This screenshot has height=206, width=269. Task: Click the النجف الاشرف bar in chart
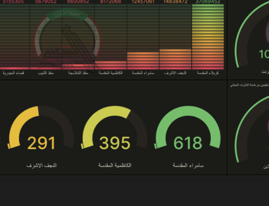[x=175, y=59]
